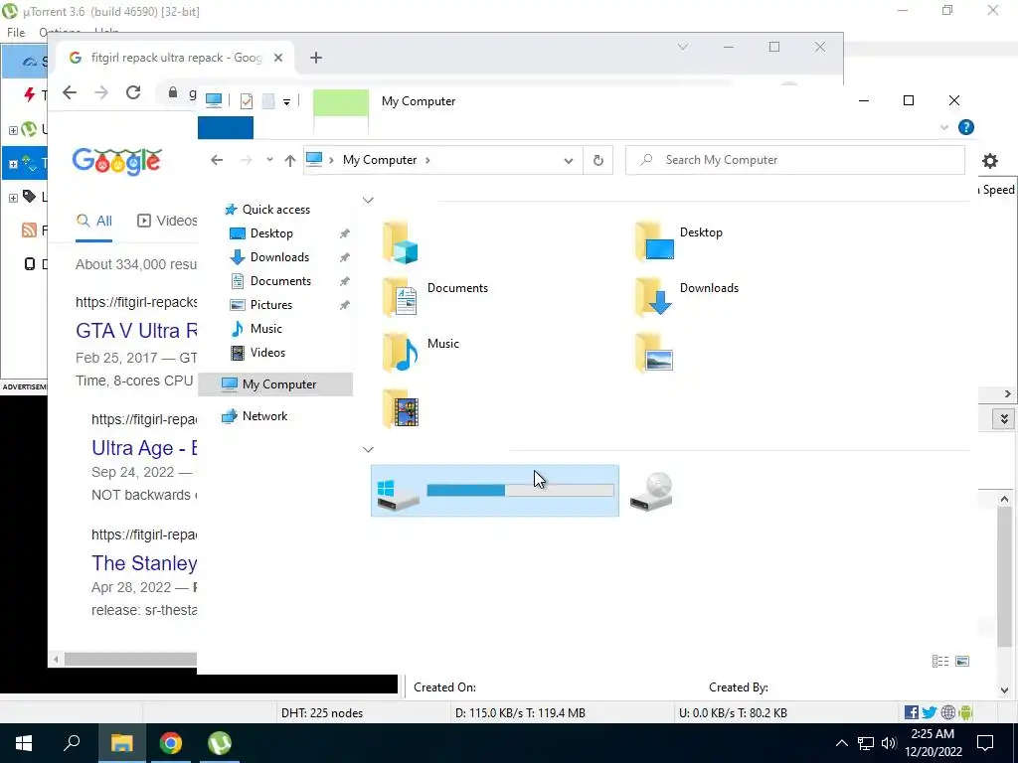Screen dimensions: 1018x763
Task: Open uTorrent Facebook icon in status bar
Action: click(x=911, y=712)
